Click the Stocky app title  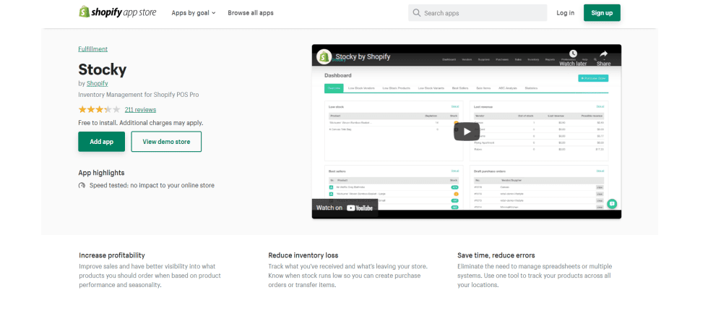click(103, 69)
